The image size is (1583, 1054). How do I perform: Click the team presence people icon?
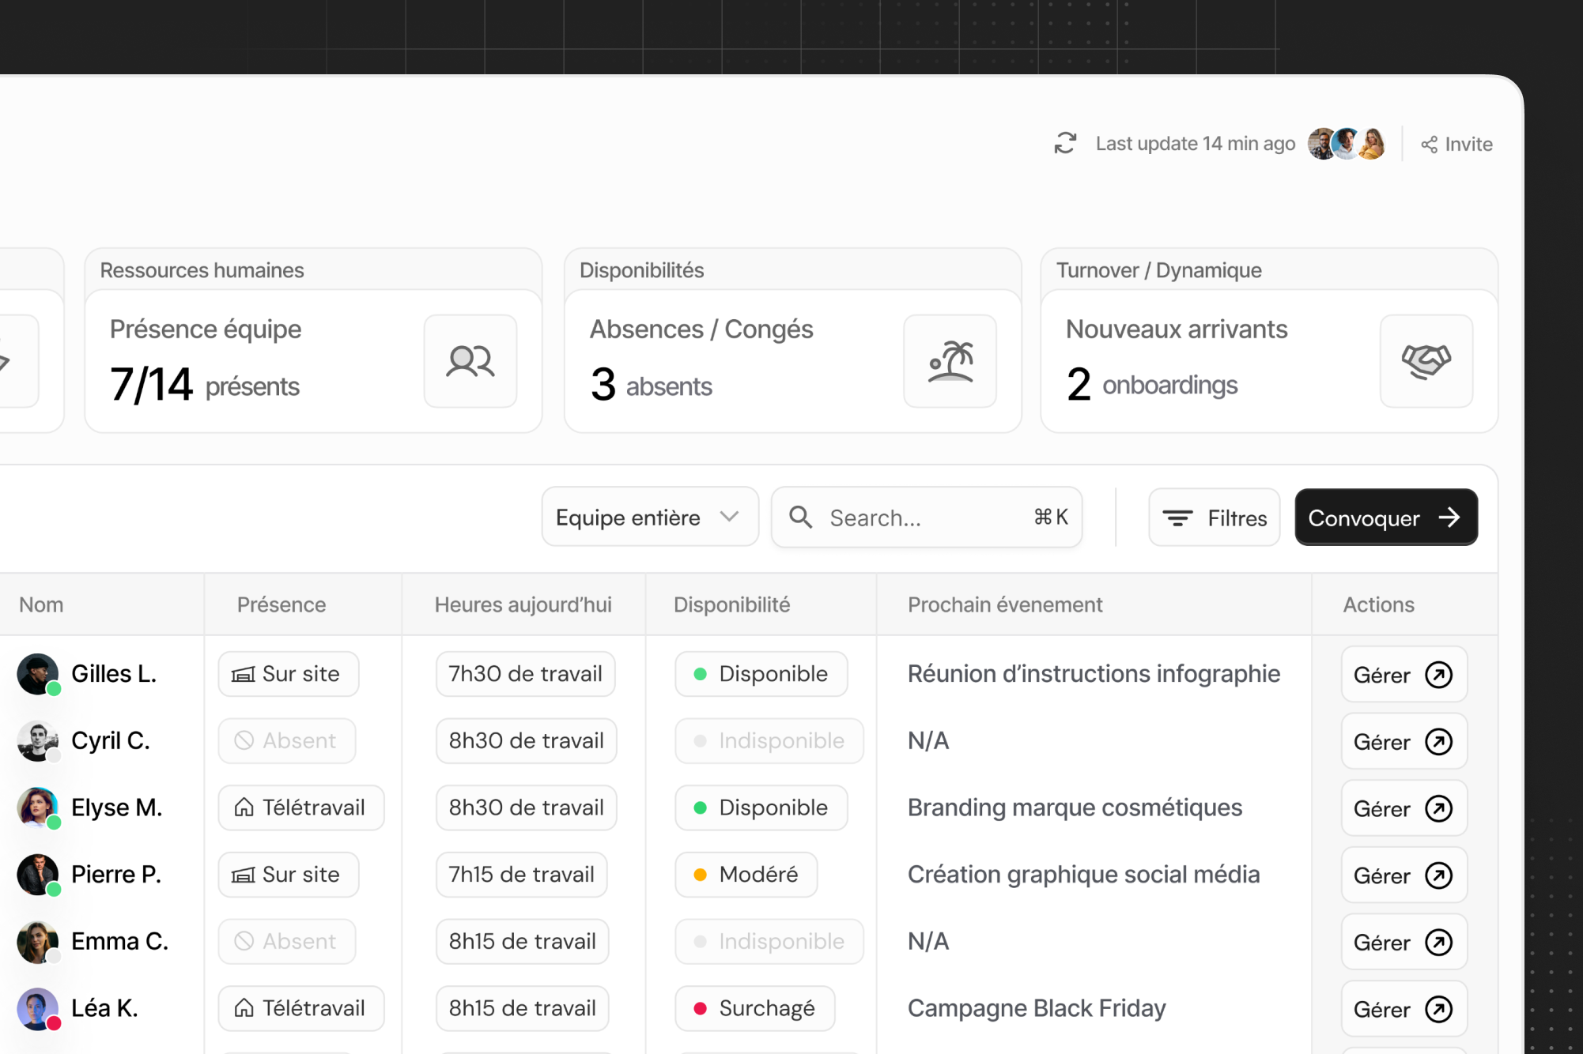pos(470,361)
